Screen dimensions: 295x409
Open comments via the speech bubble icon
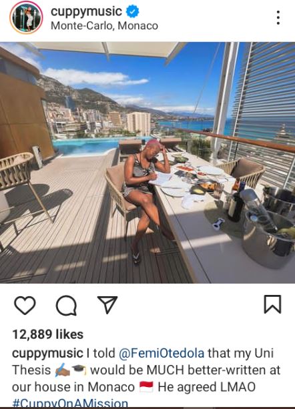[66, 305]
